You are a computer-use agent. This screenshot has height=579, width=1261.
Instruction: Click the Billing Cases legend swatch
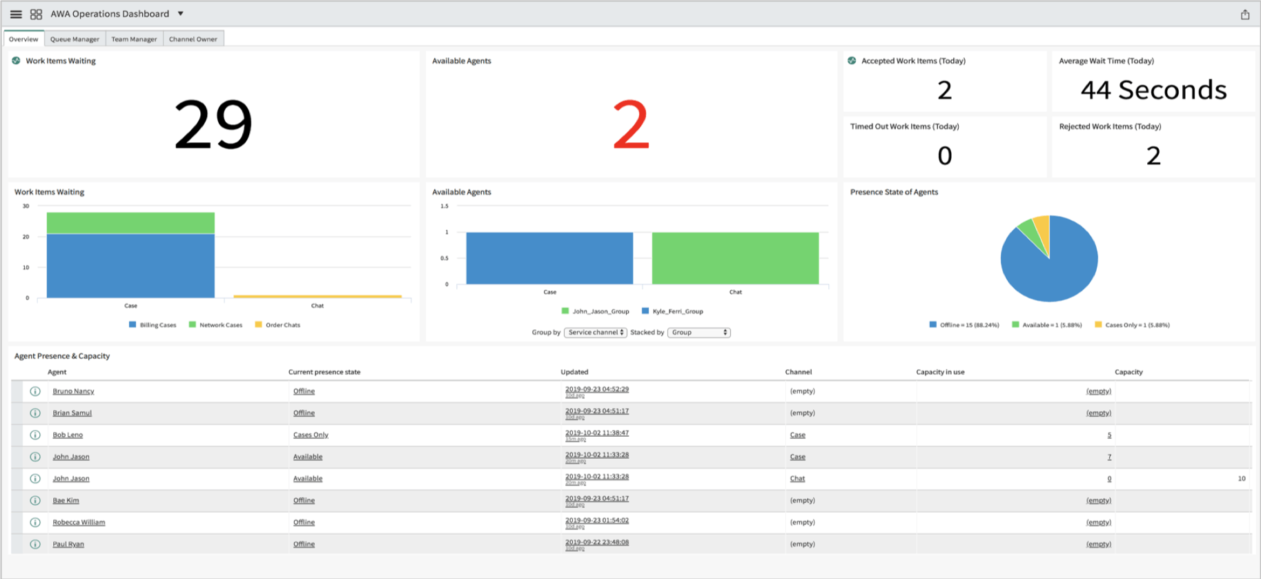point(133,324)
